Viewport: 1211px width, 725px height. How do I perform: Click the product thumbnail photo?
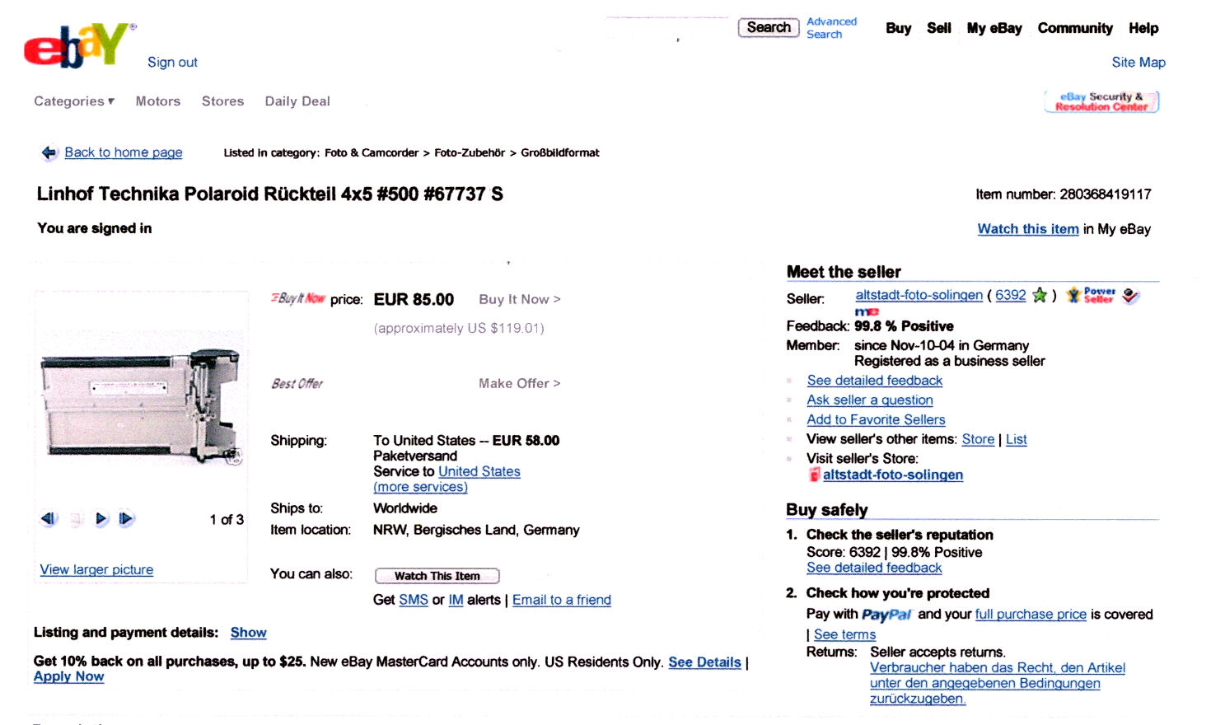click(141, 406)
